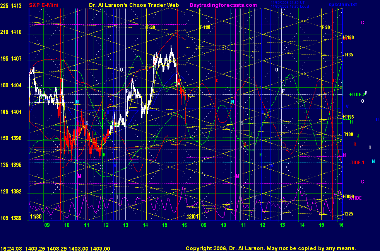
Task: Click the gray "S" in the right margin
Action: point(370,147)
